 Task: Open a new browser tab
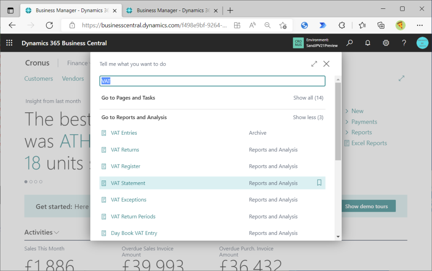click(230, 11)
